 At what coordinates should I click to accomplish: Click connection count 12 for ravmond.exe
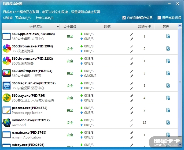pyautogui.click(x=144, y=123)
